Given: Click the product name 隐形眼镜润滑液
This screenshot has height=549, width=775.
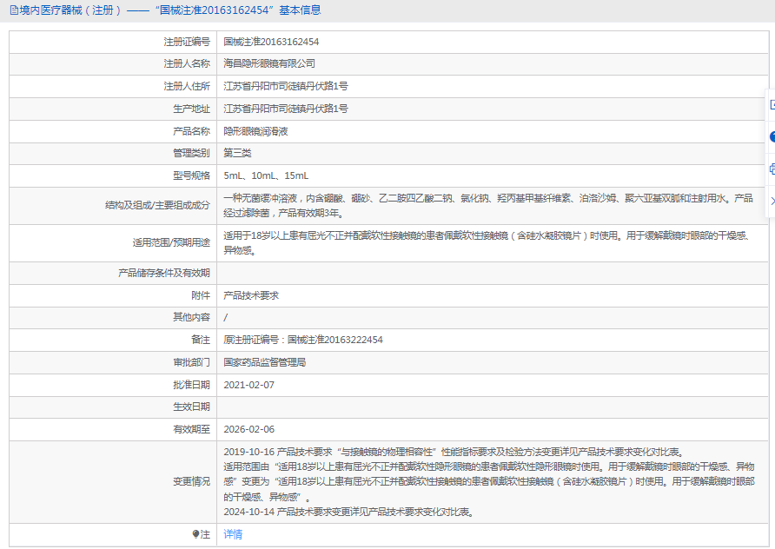Looking at the screenshot, I should (x=255, y=131).
